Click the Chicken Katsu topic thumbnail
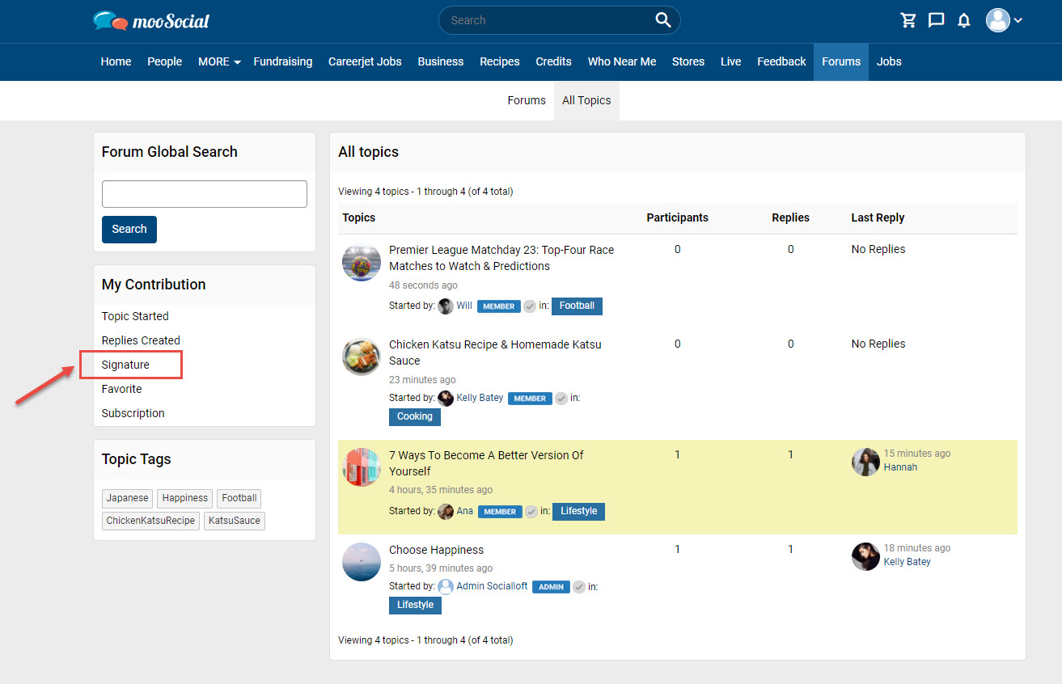Screen dimensions: 1062x684 pyautogui.click(x=362, y=357)
